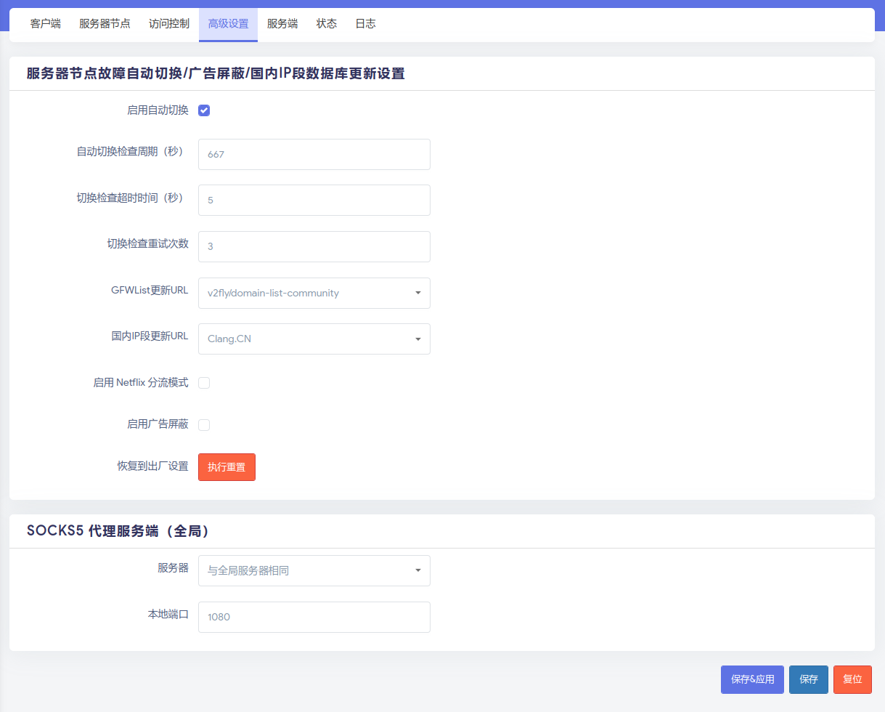Screen dimensions: 885x712
Task: Open the GFWList更新URL dropdown
Action: coord(314,293)
